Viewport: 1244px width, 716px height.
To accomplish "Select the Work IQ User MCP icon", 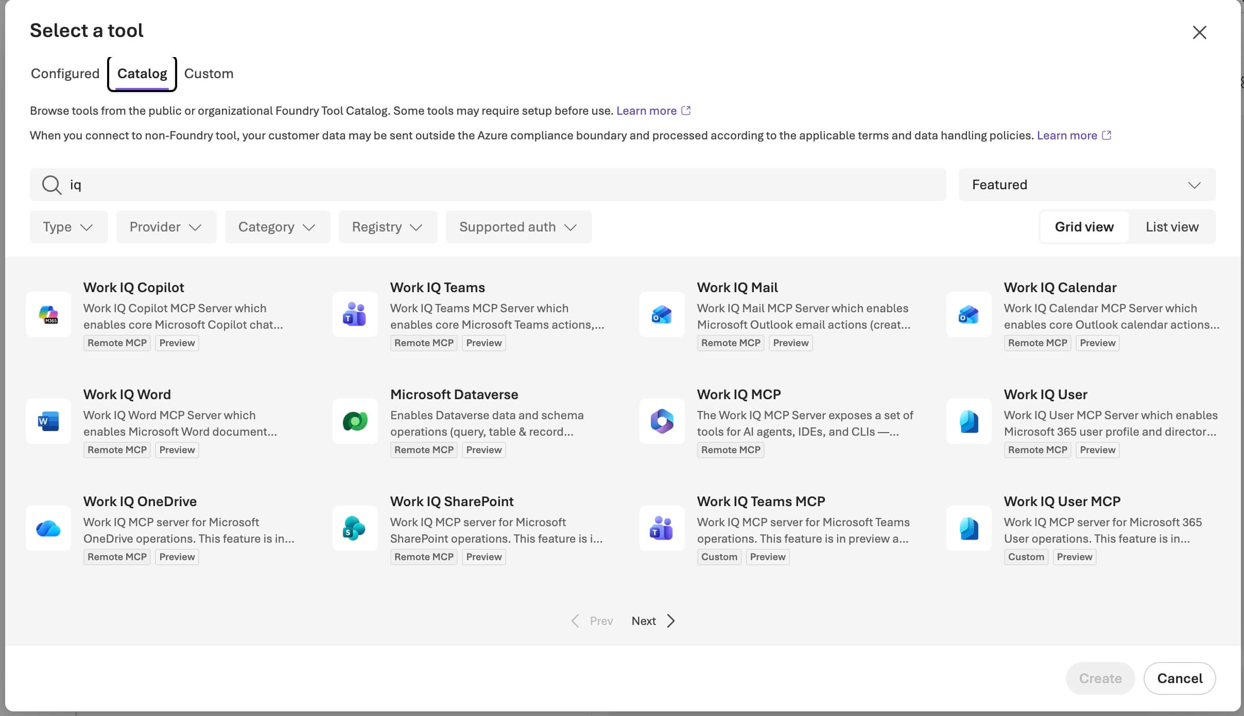I will [969, 528].
